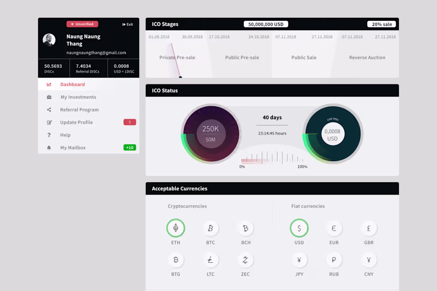
Task: Click the Exit button
Action: [128, 25]
